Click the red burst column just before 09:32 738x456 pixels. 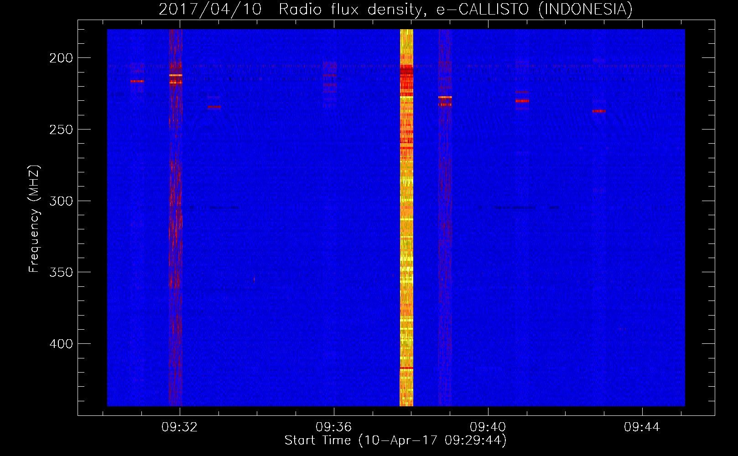click(176, 218)
